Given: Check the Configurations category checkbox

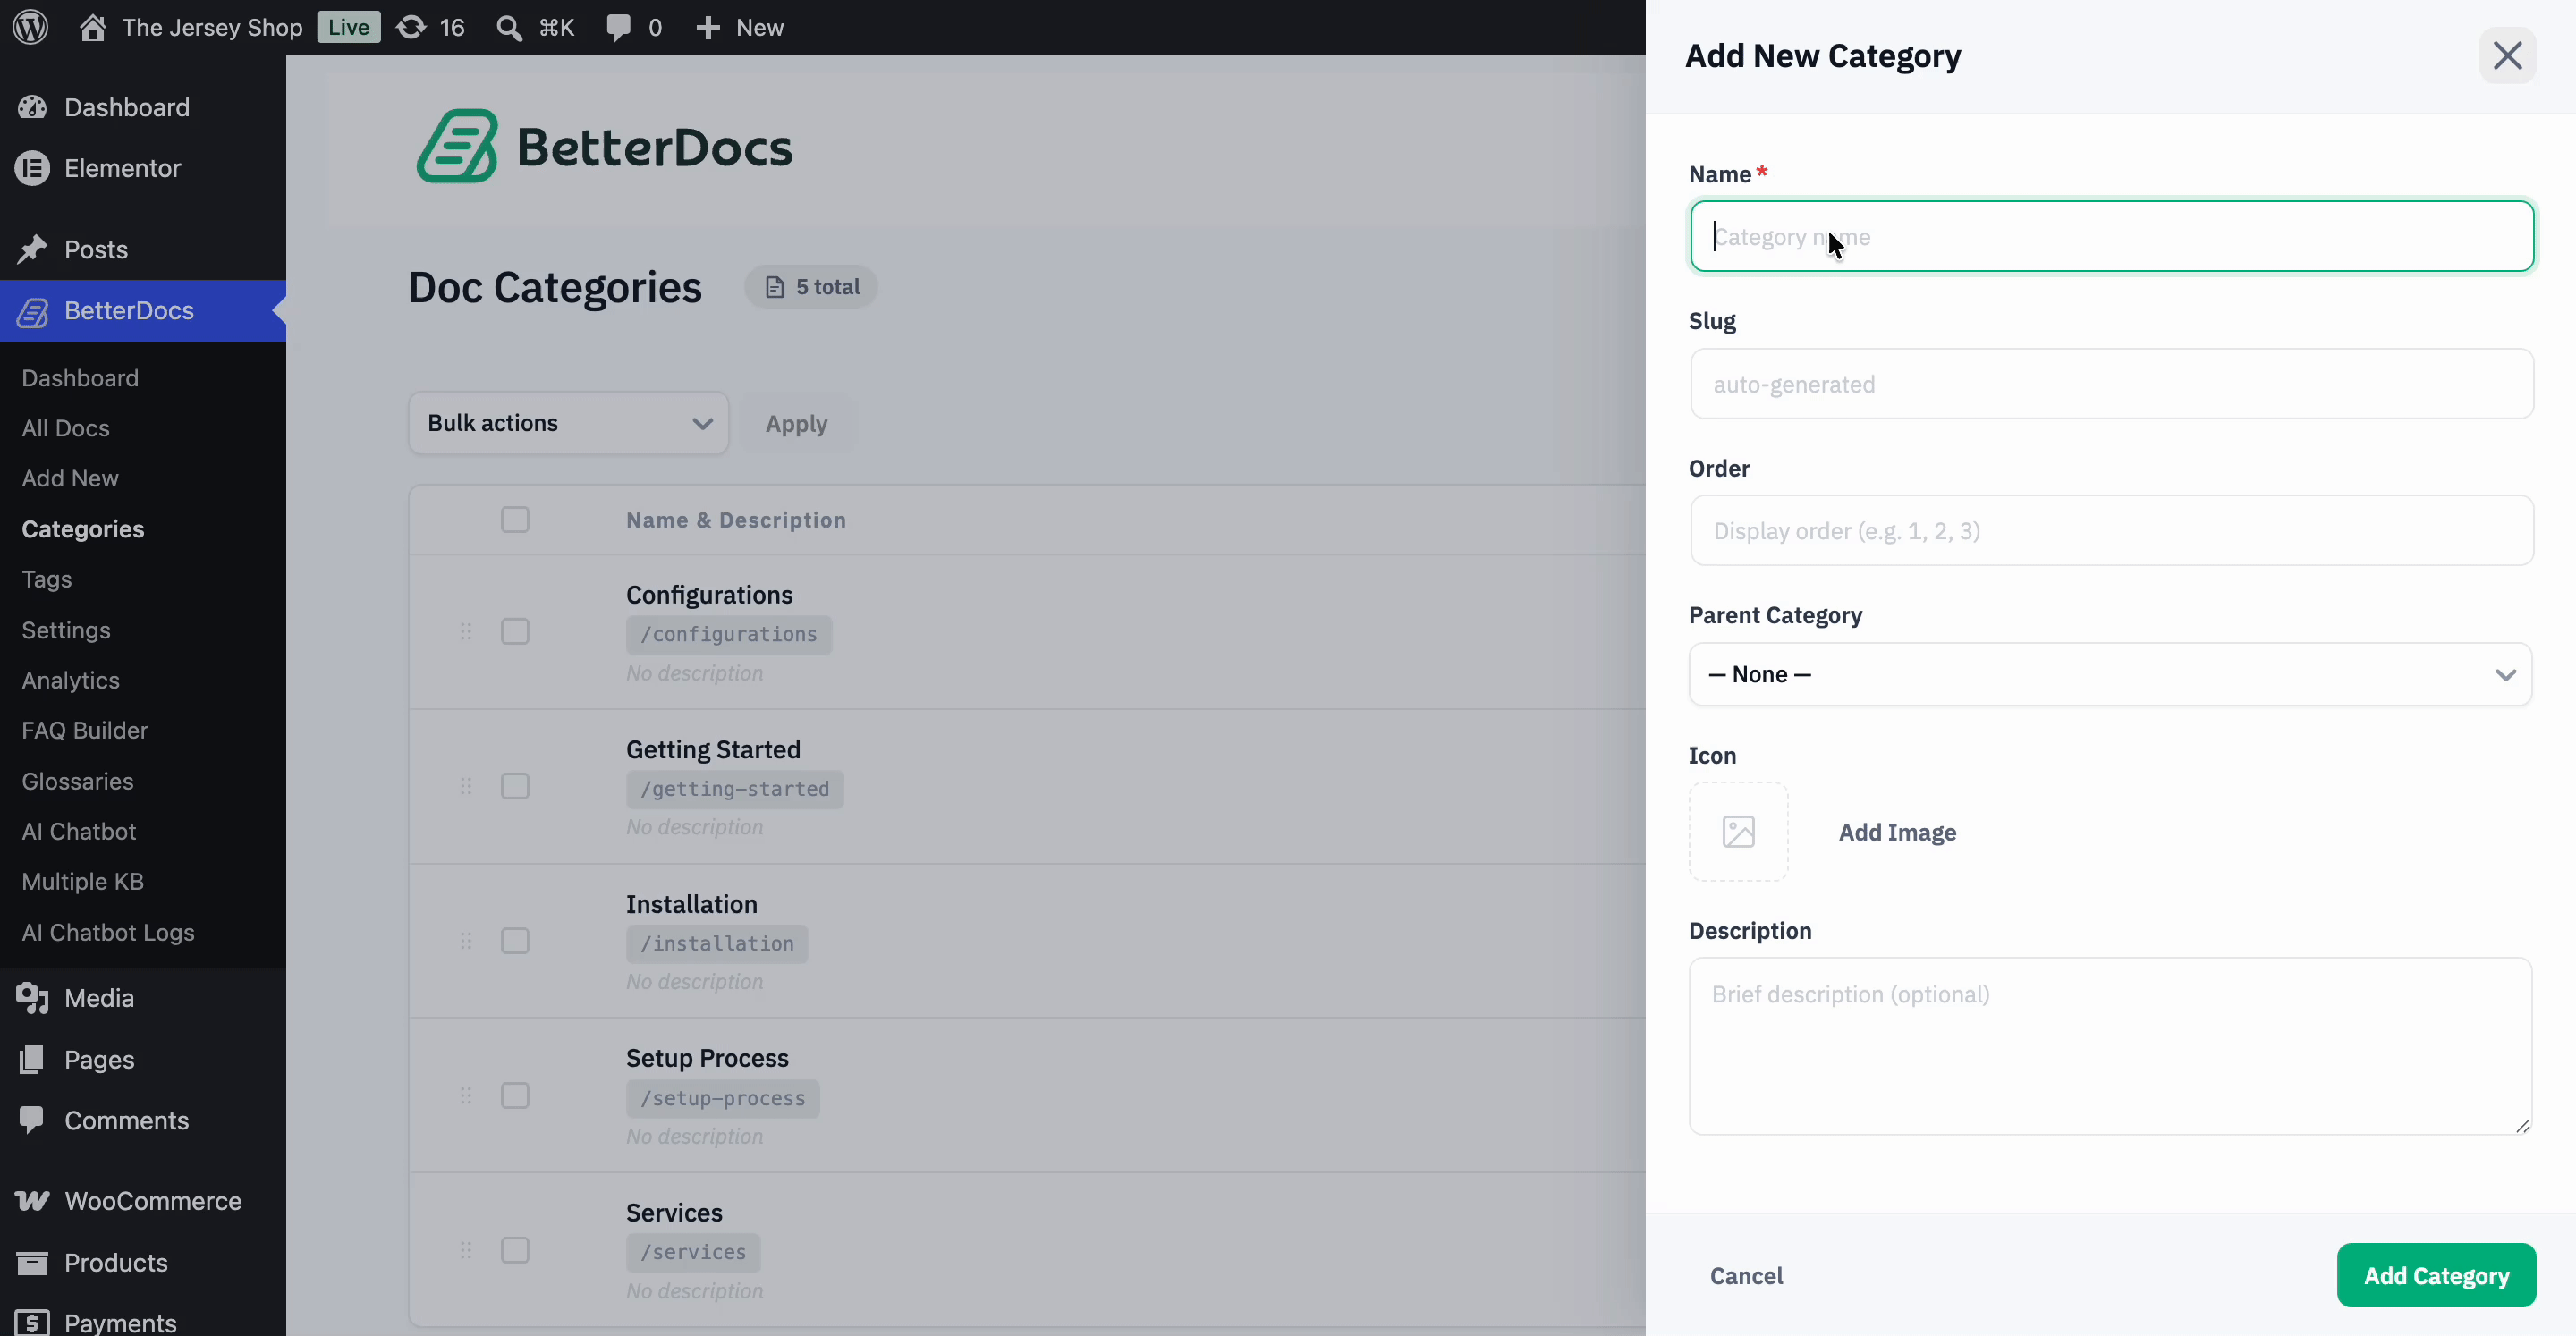Looking at the screenshot, I should [x=515, y=632].
